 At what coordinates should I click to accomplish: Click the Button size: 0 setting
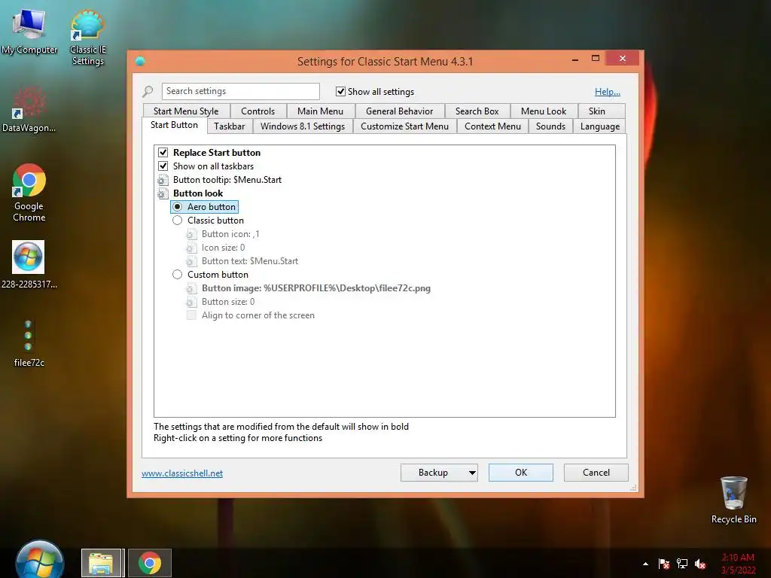[228, 302]
